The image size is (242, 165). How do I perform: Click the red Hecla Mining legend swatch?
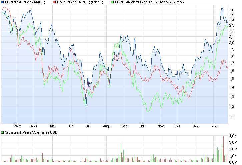click(54, 2)
